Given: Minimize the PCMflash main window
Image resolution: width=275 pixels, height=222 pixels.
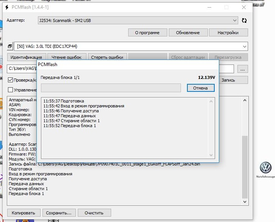Looking at the screenshot, I should tap(209, 7).
